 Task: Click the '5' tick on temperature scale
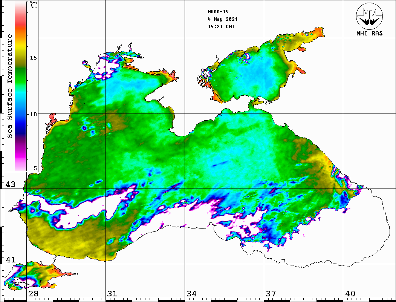click(35, 168)
